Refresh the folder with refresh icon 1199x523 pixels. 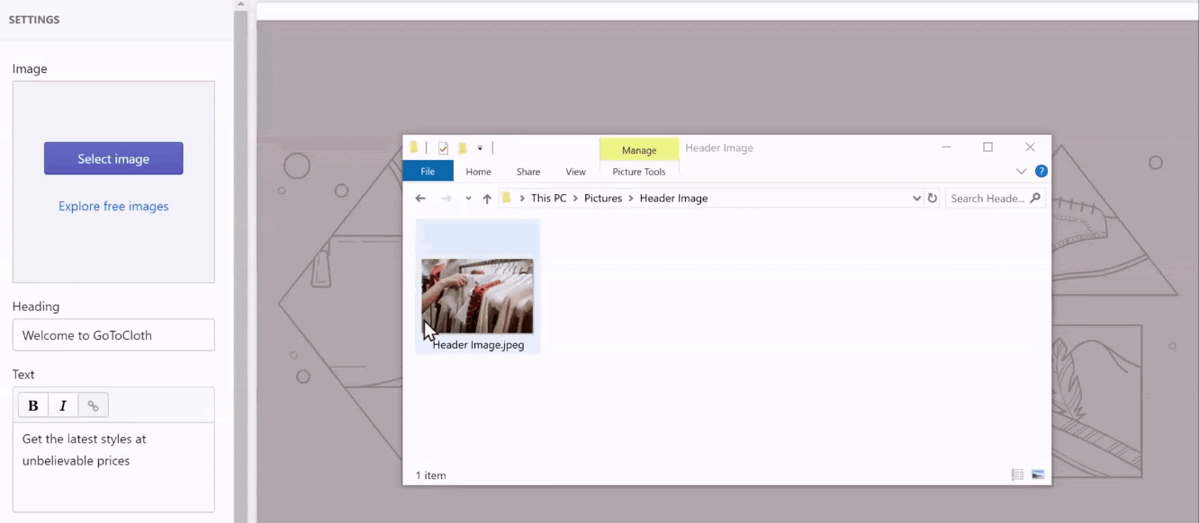933,199
